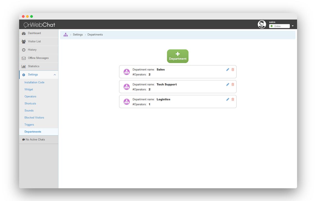The height and width of the screenshot is (201, 316).
Task: Open the Dashboard icon in the sidebar
Action: coord(24,33)
